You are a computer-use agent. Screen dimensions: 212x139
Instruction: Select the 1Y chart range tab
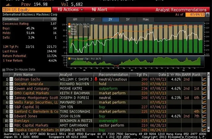93,20
